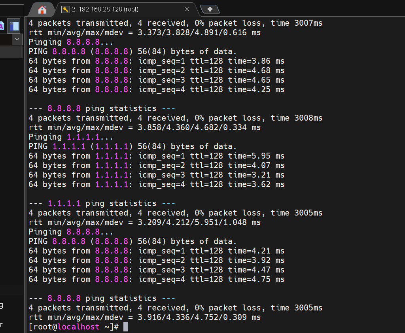Image resolution: width=405 pixels, height=333 pixels.
Task: Click the terminal prompt [root@localhost ~]#
Action: click(x=74, y=327)
